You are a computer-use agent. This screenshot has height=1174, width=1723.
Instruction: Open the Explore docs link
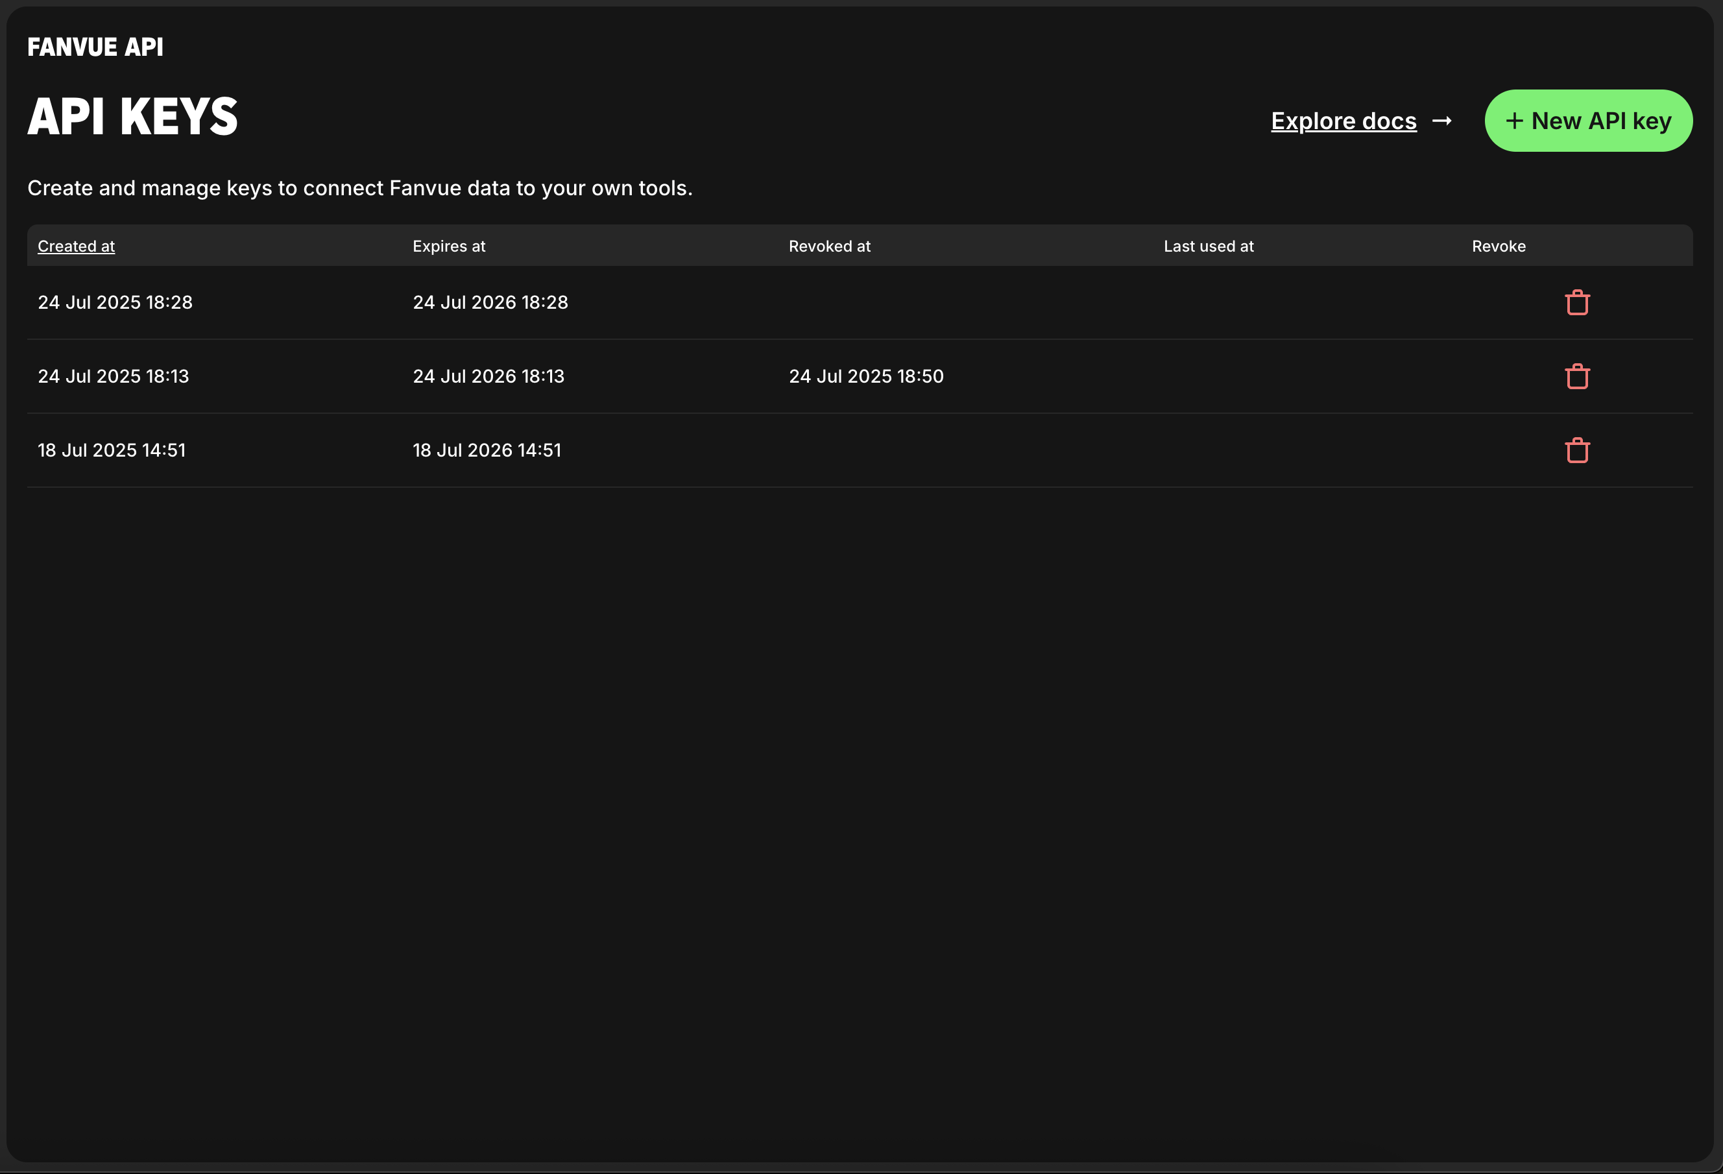click(x=1343, y=121)
